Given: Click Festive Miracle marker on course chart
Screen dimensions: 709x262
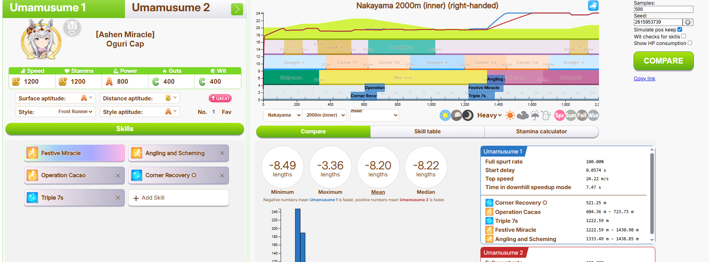Looking at the screenshot, I should point(485,88).
